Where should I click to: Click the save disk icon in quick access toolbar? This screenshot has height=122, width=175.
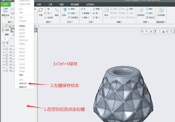(10, 26)
